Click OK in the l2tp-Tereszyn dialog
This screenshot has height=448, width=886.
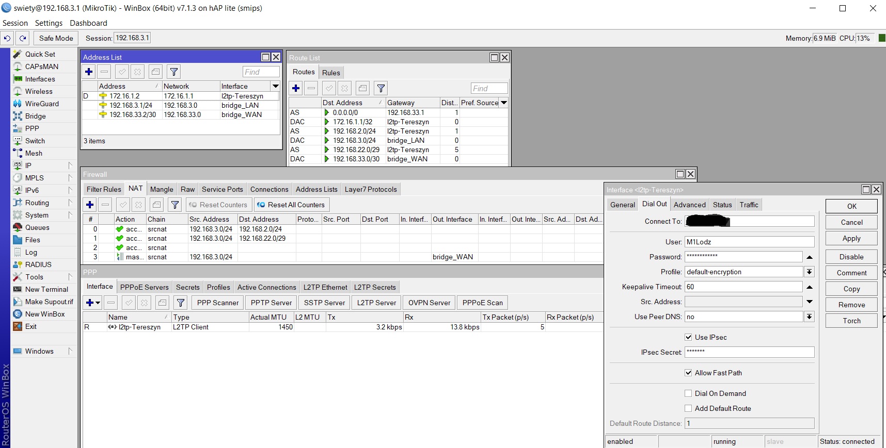coord(851,206)
